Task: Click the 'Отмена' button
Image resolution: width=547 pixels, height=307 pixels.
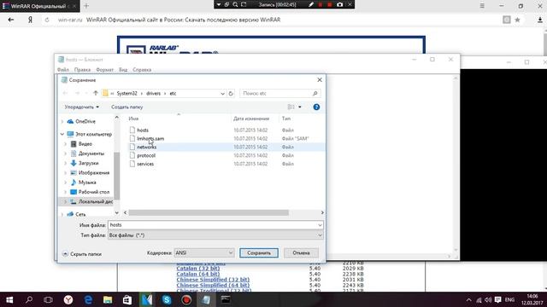Action: pos(301,253)
